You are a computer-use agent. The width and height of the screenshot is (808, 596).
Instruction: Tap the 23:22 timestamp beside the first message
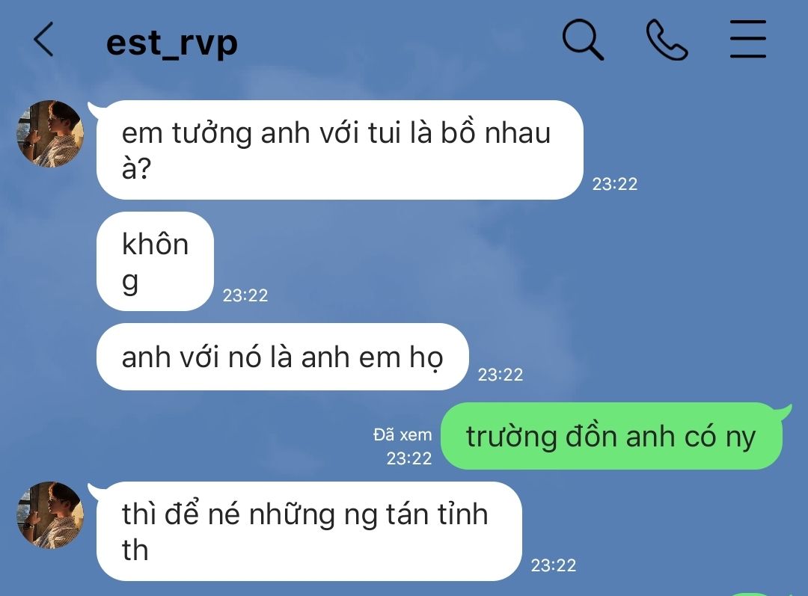click(615, 184)
